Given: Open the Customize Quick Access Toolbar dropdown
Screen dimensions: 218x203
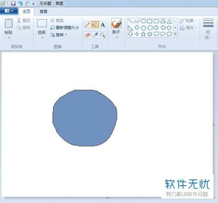Looking at the screenshot, I should pos(33,4).
